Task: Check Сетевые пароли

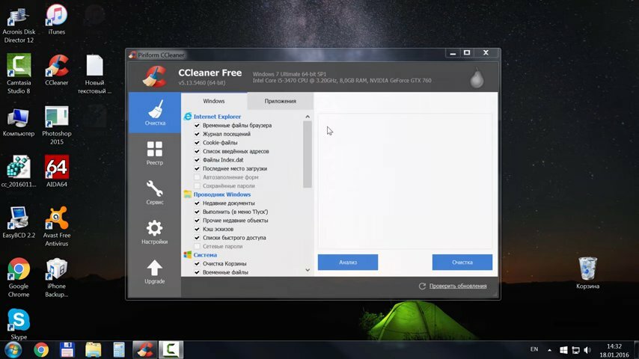Action: [197, 247]
